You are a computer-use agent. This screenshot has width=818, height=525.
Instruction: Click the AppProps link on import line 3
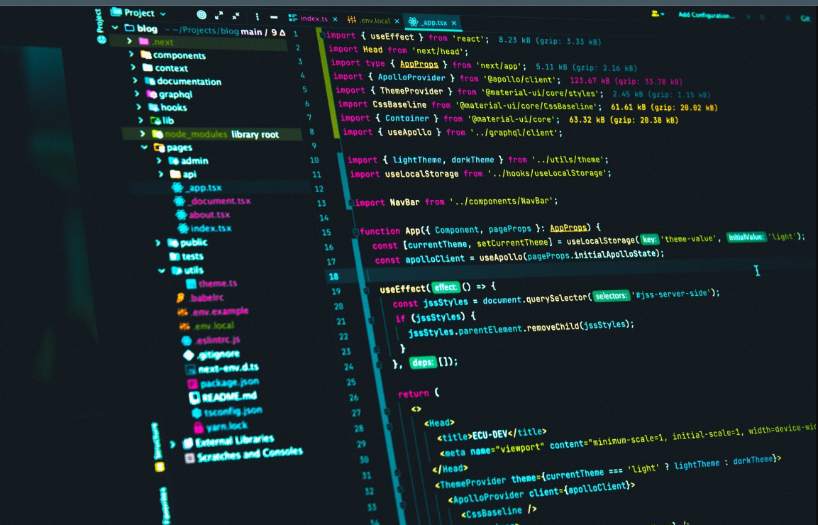tap(419, 64)
